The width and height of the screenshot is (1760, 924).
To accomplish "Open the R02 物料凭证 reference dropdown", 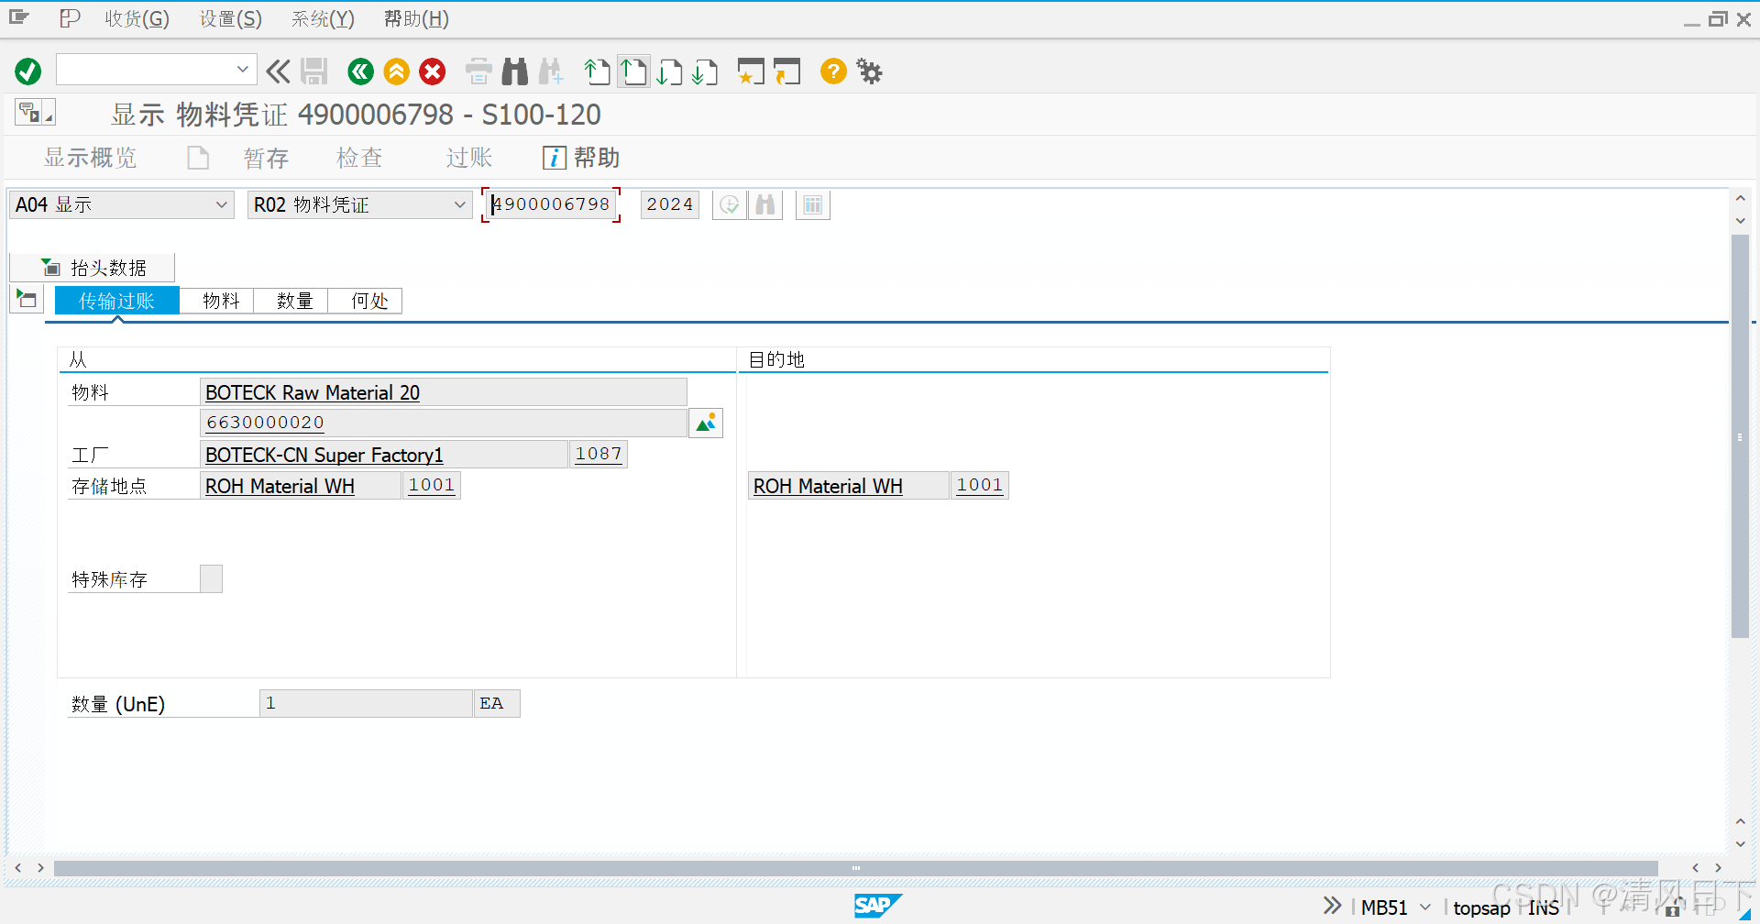I will 460,205.
